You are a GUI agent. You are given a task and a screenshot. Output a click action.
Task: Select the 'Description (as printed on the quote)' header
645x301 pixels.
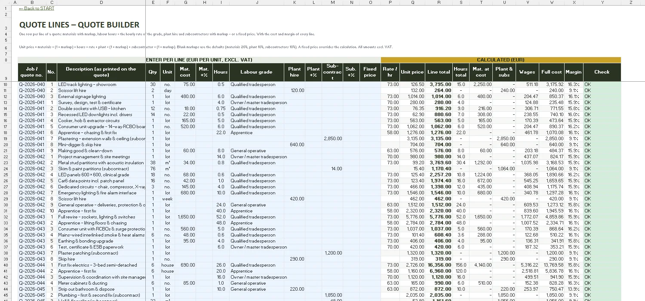click(x=101, y=72)
